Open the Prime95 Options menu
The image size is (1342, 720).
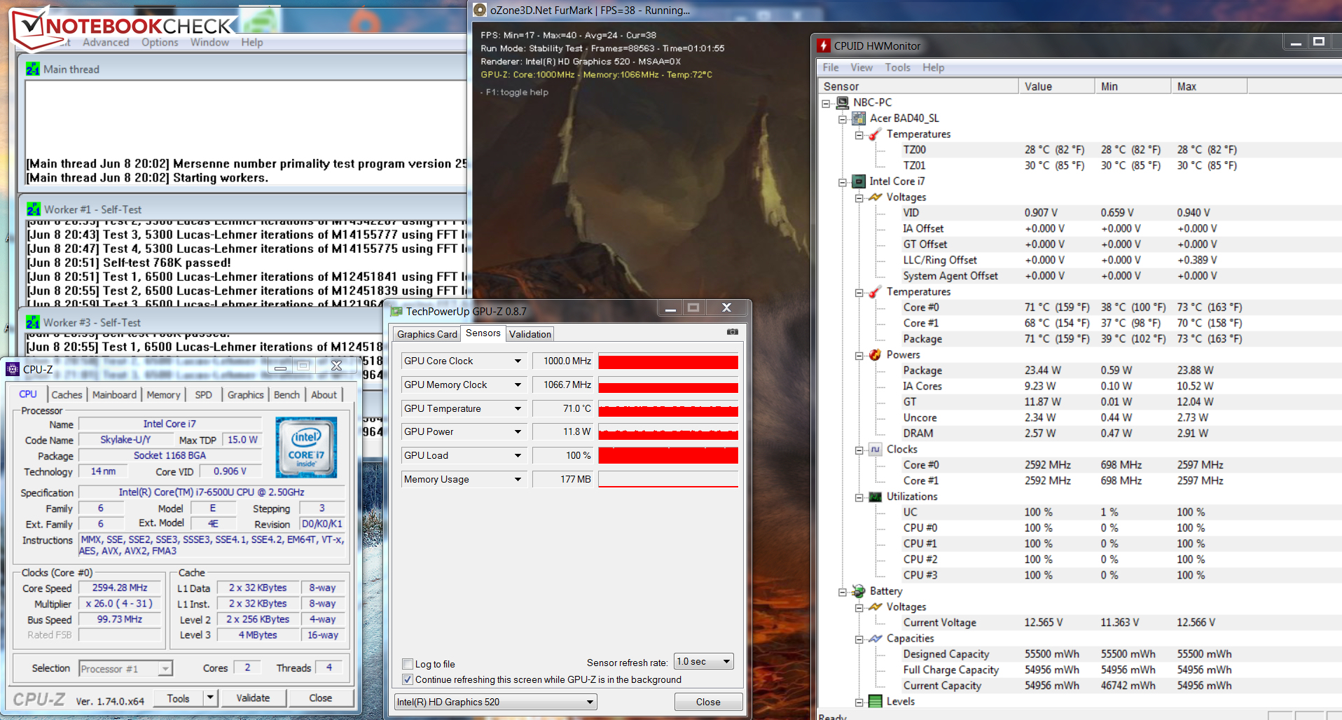click(160, 42)
